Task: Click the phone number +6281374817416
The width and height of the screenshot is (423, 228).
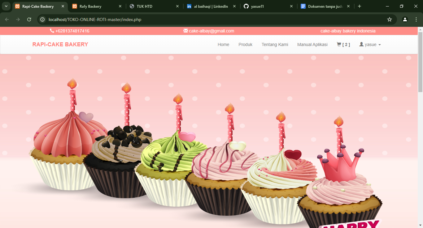Action: (x=72, y=31)
